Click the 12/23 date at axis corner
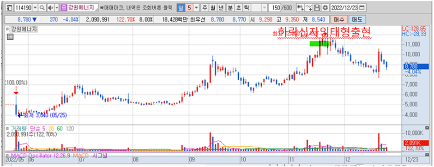Image resolution: width=434 pixels, height=167 pixels. (x=412, y=160)
